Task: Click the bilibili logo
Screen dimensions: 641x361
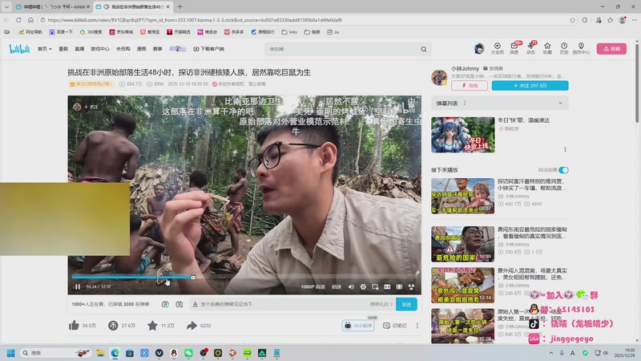Action: [x=19, y=49]
